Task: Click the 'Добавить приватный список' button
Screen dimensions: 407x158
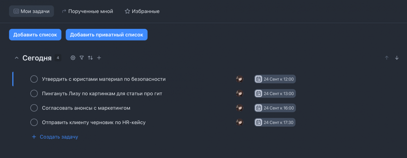Action: click(106, 34)
